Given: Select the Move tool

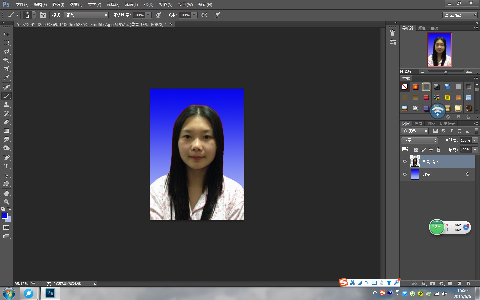Looking at the screenshot, I should 6,34.
